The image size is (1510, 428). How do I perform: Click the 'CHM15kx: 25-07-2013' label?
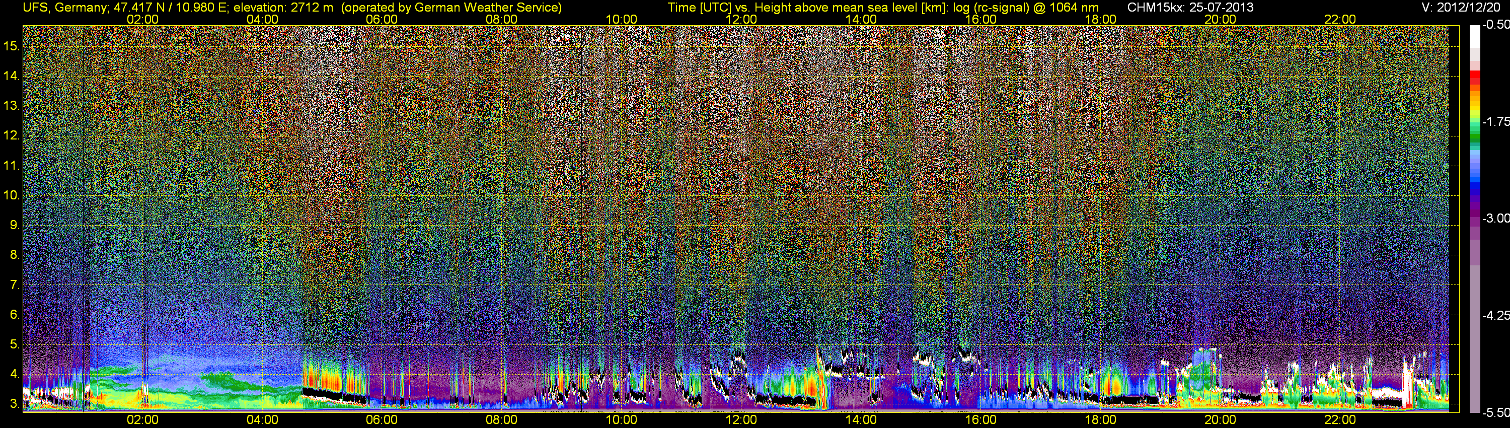(1189, 8)
